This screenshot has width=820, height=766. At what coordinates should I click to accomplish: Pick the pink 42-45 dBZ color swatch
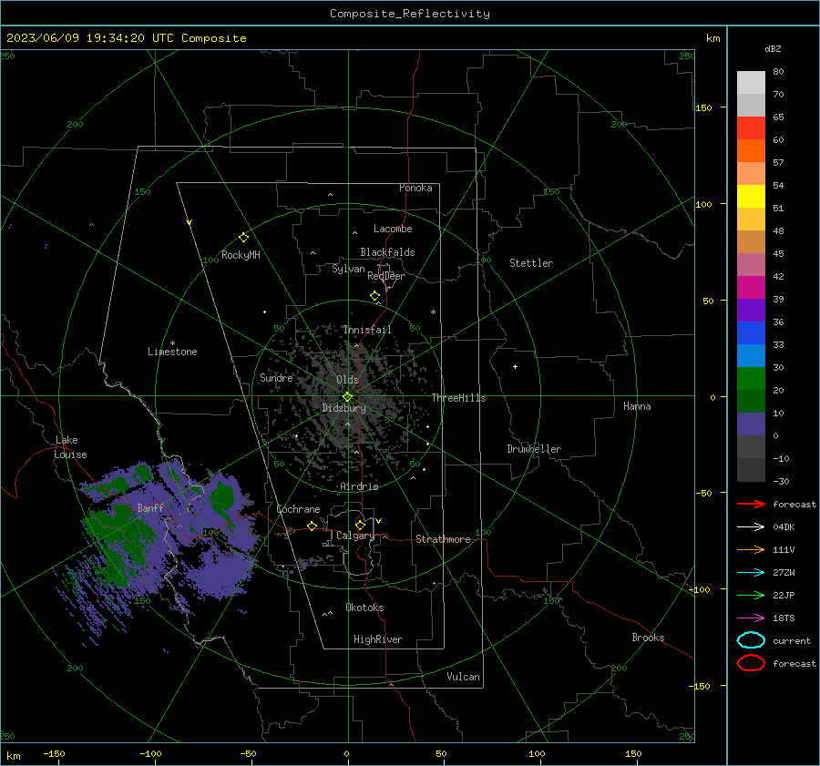[751, 264]
